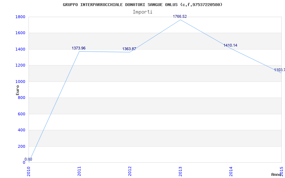
Task: Click the 2013 x-axis label
Action: pos(180,172)
